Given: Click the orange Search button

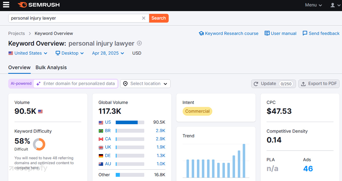Looking at the screenshot, I should [x=159, y=18].
